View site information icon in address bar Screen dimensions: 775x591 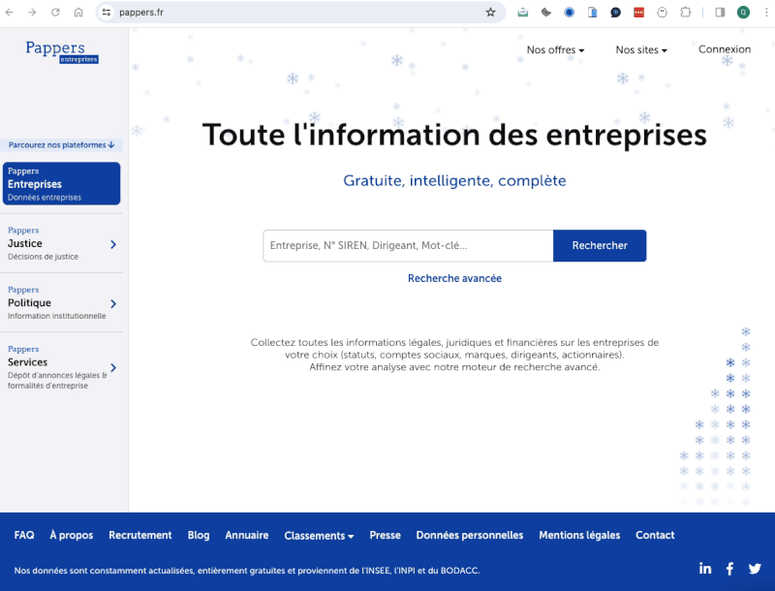(x=107, y=13)
